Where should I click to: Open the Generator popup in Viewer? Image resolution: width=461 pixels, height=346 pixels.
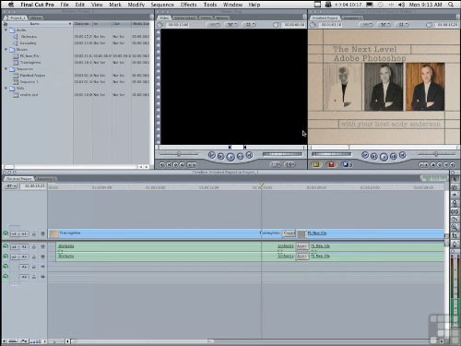point(290,164)
